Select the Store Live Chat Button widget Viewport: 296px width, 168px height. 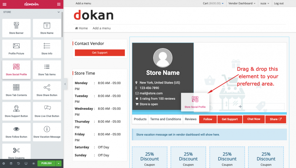point(47,111)
